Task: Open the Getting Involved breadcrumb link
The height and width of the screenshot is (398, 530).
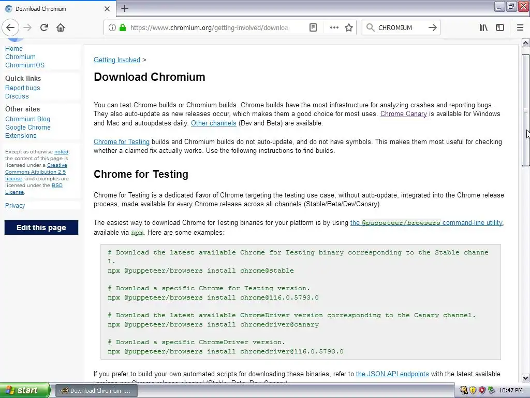Action: (x=116, y=60)
